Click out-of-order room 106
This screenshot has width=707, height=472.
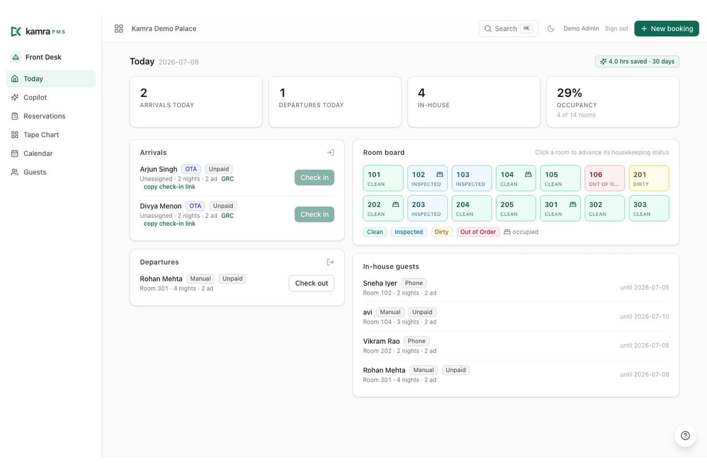(x=605, y=178)
